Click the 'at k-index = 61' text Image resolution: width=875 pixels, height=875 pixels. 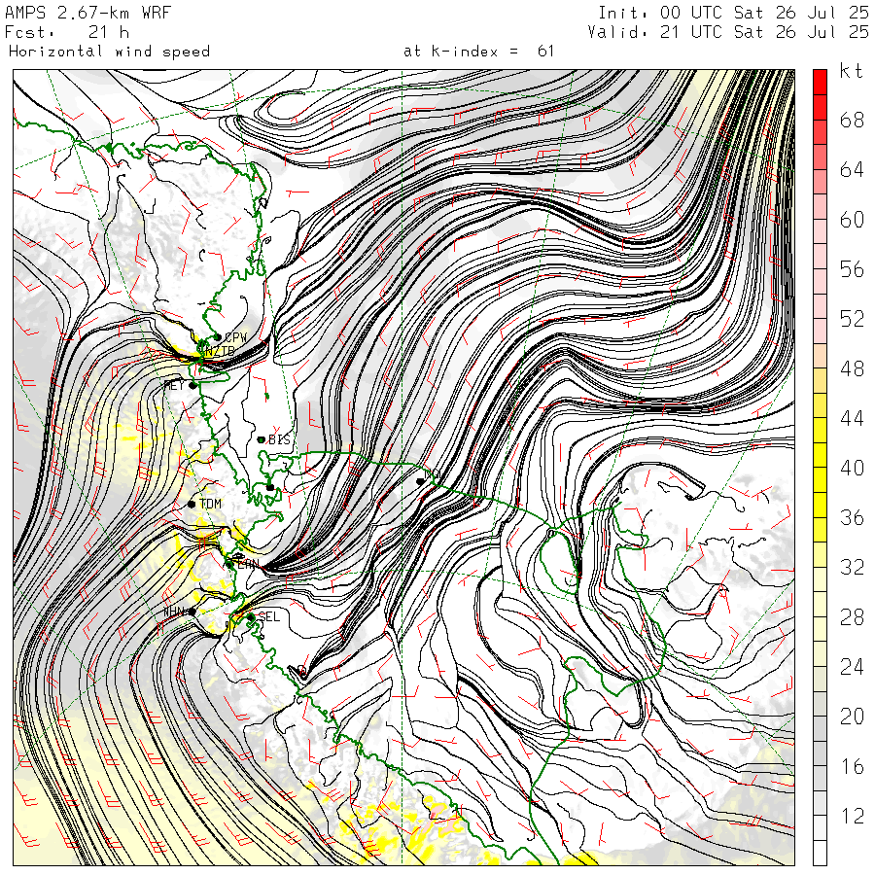click(478, 52)
